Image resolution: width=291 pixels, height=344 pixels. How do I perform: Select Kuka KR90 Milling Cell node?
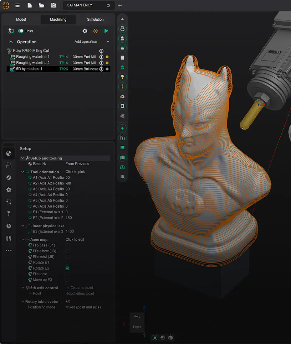coord(31,51)
